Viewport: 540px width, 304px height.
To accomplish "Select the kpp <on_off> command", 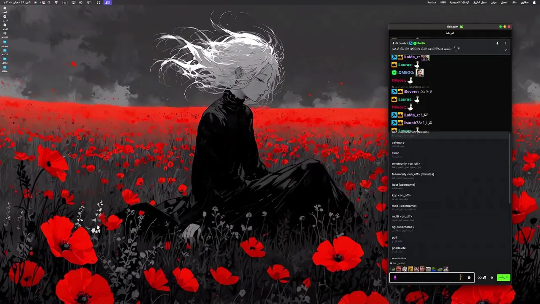I will 449,197.
